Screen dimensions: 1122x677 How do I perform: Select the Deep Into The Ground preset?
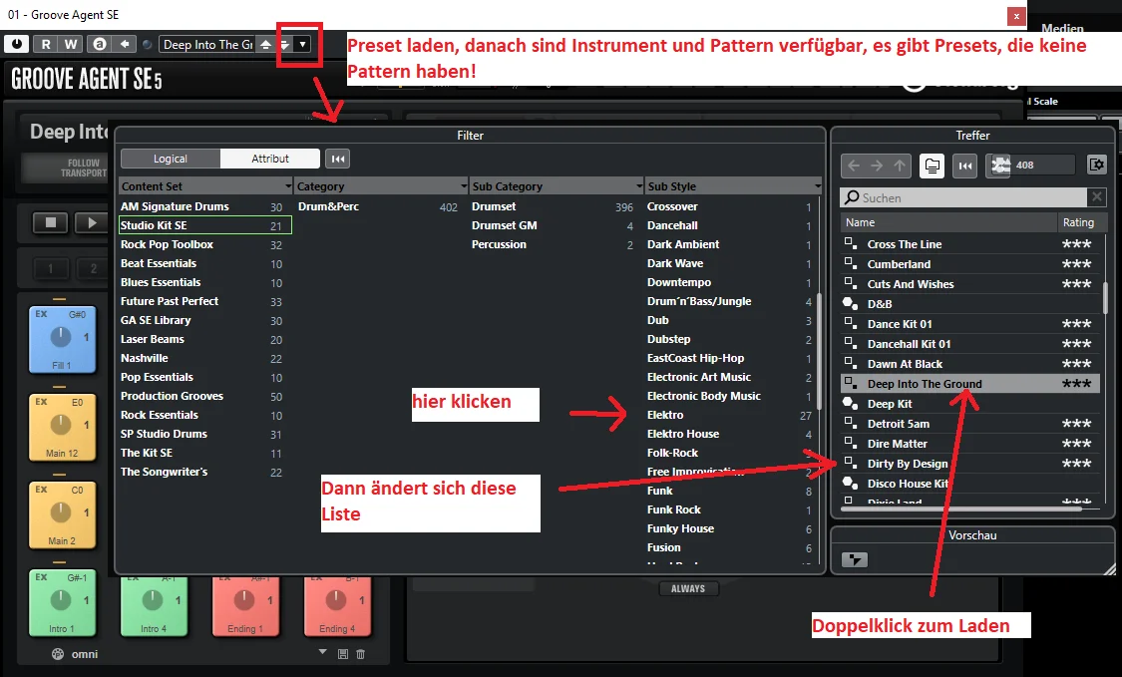pos(970,384)
